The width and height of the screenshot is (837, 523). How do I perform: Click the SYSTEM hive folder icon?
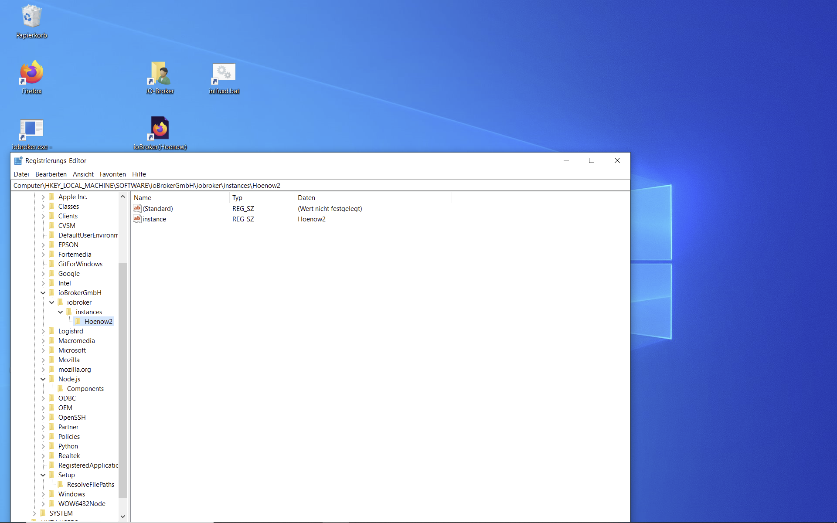pyautogui.click(x=43, y=513)
